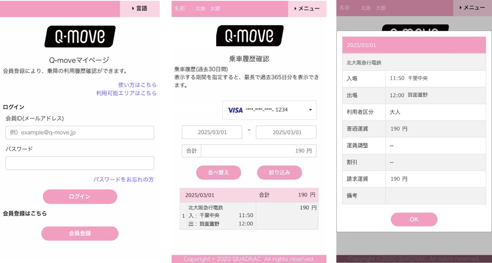This screenshot has height=263, width=492.
Task: Select the end date field after the tilde
Action: point(286,132)
